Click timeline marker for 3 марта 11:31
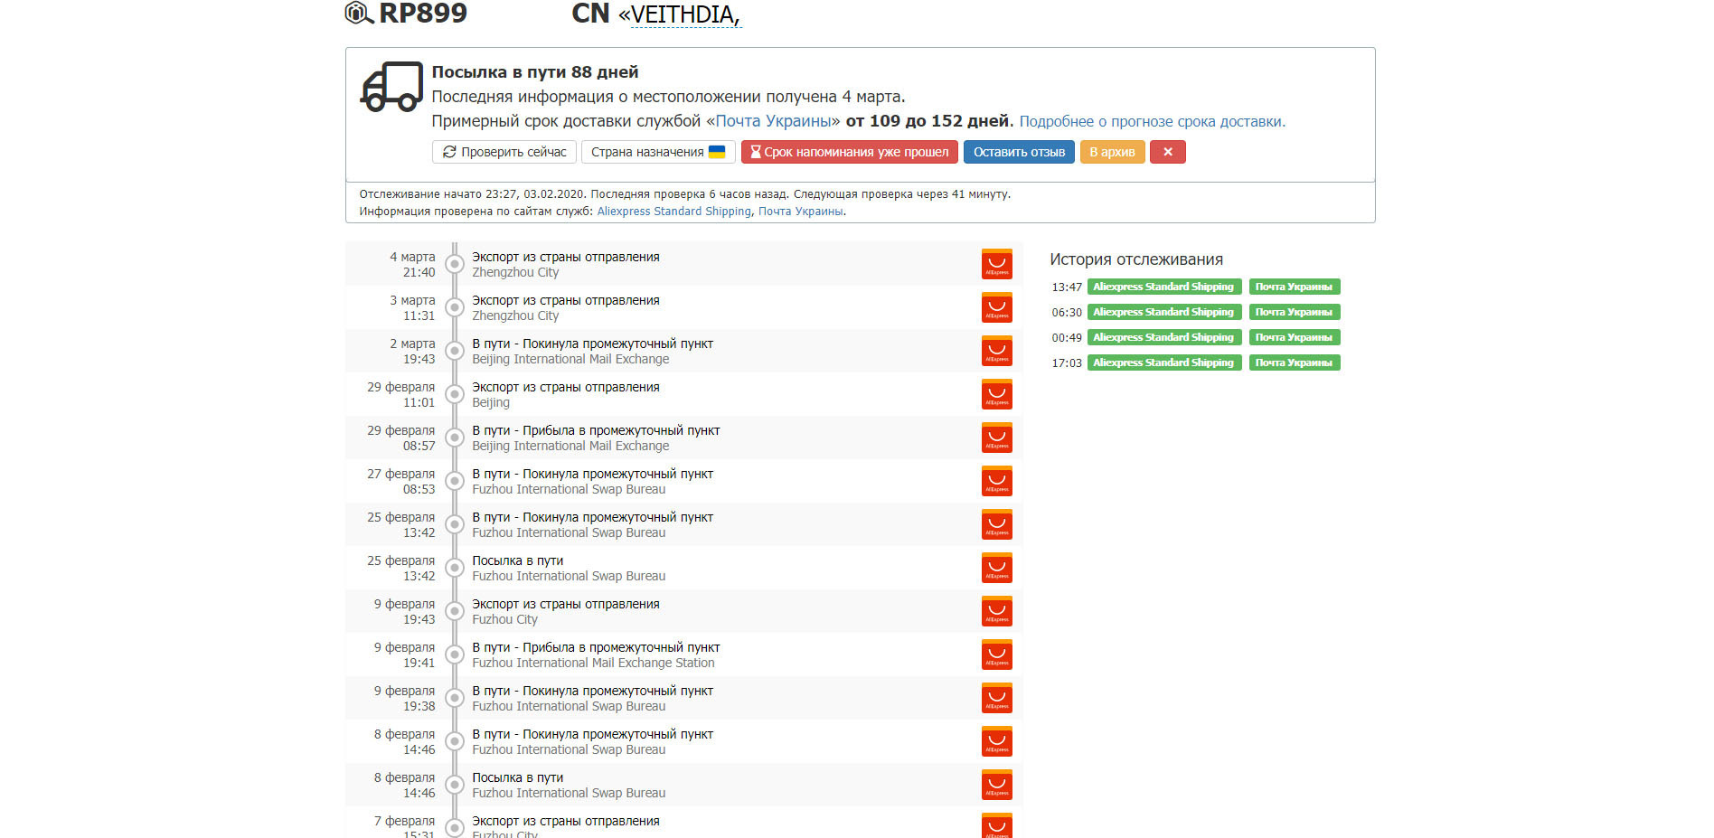The image size is (1714, 838). (455, 307)
